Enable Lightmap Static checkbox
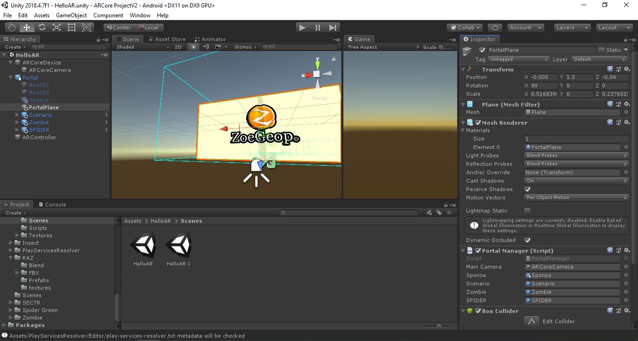 pos(527,211)
